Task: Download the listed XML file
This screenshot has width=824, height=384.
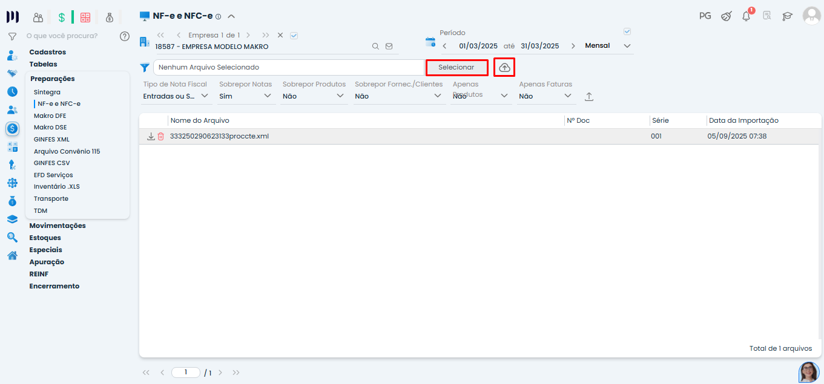Action: click(151, 137)
